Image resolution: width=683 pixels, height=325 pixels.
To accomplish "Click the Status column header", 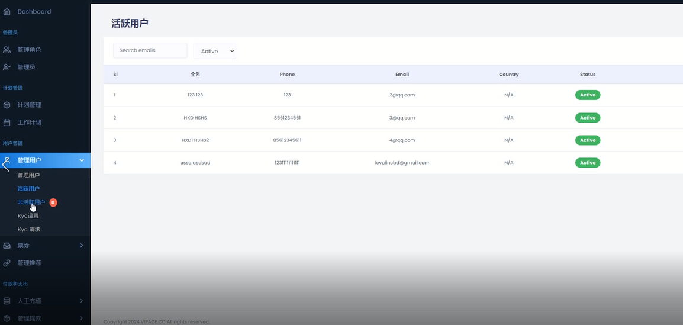I will pos(588,75).
